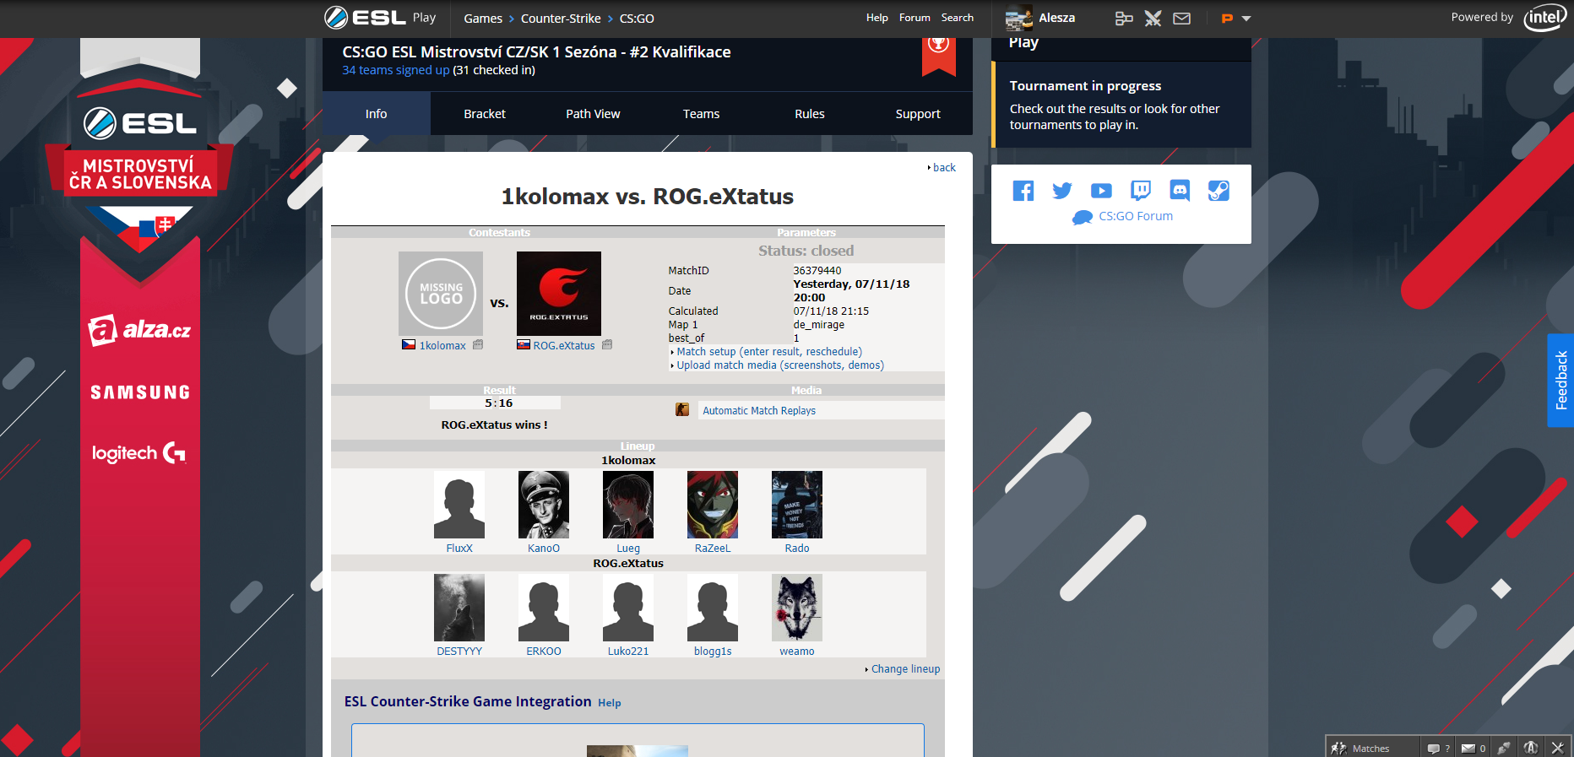The image size is (1574, 757).
Task: Click the anti-cheat A icon in bottom toolbar
Action: coord(1531,748)
